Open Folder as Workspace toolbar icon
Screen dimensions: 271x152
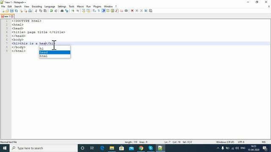(x=122, y=11)
